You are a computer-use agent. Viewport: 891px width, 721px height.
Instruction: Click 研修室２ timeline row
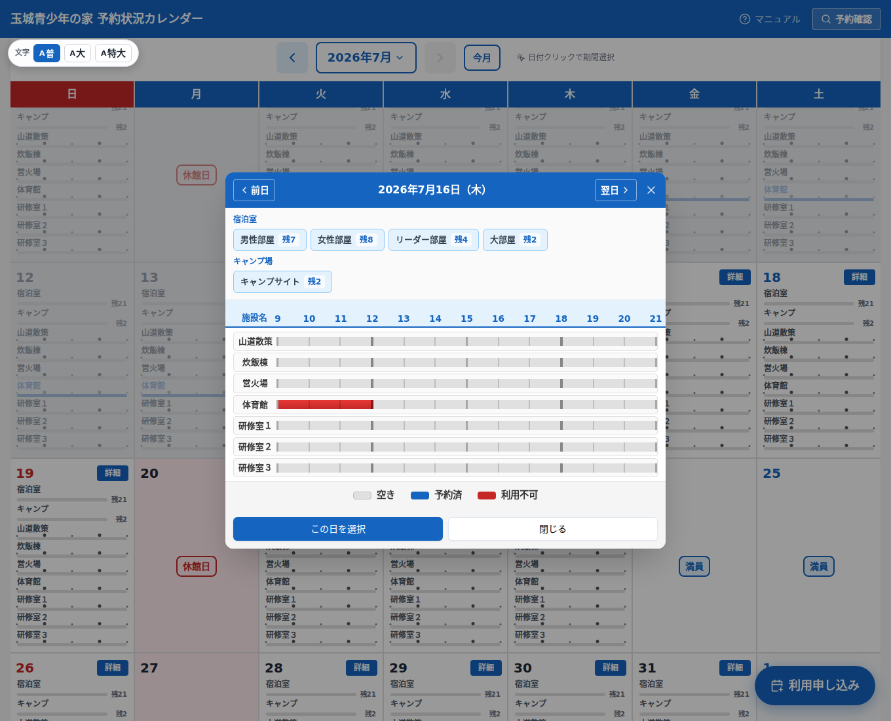(445, 446)
